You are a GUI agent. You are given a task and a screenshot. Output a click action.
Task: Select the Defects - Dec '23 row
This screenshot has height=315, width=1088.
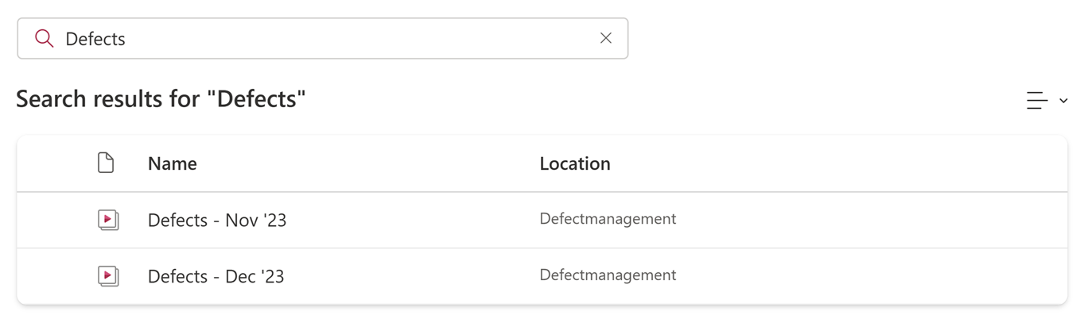point(542,276)
